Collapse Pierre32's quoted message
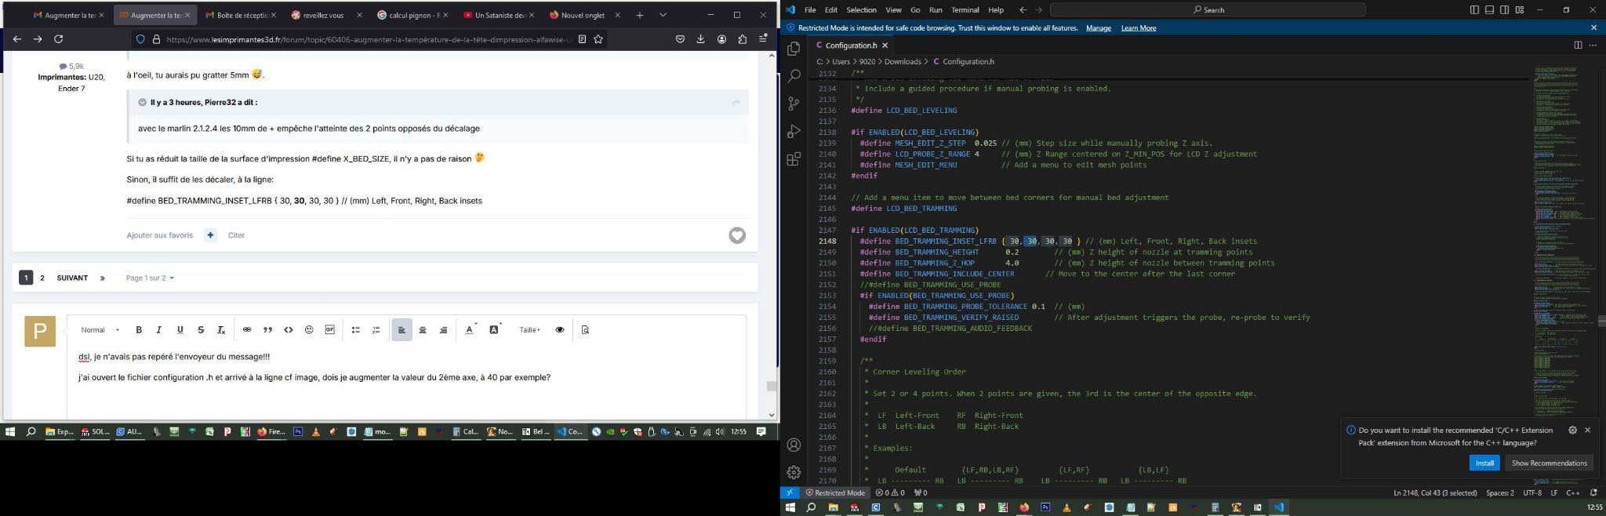Screen dimensions: 1606x516 click(142, 102)
